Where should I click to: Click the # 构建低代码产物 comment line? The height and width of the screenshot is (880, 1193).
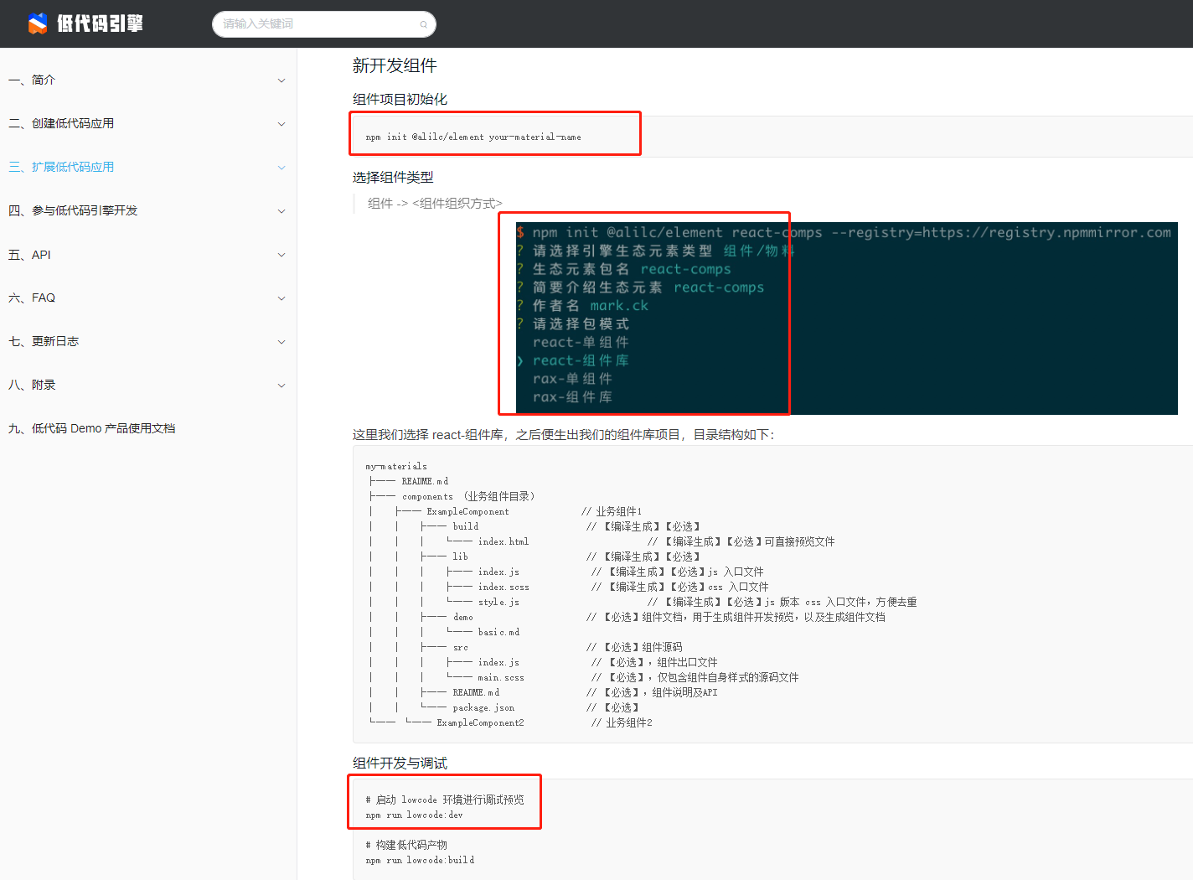pyautogui.click(x=406, y=845)
